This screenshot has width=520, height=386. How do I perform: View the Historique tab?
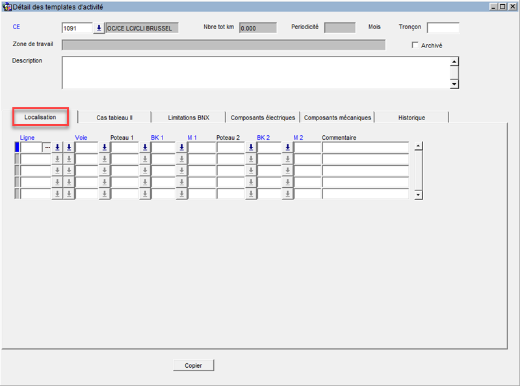[x=411, y=118]
